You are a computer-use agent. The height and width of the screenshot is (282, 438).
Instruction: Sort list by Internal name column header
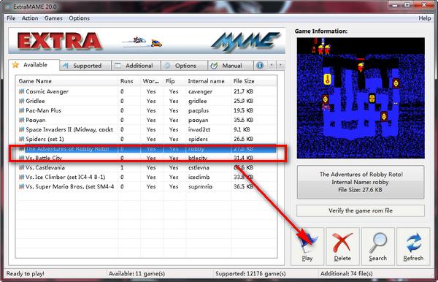[x=208, y=81]
